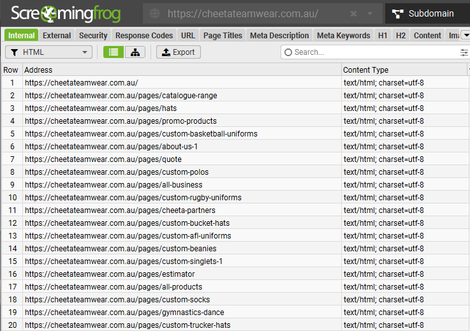Switch to list view icon
This screenshot has width=470, height=331.
114,52
